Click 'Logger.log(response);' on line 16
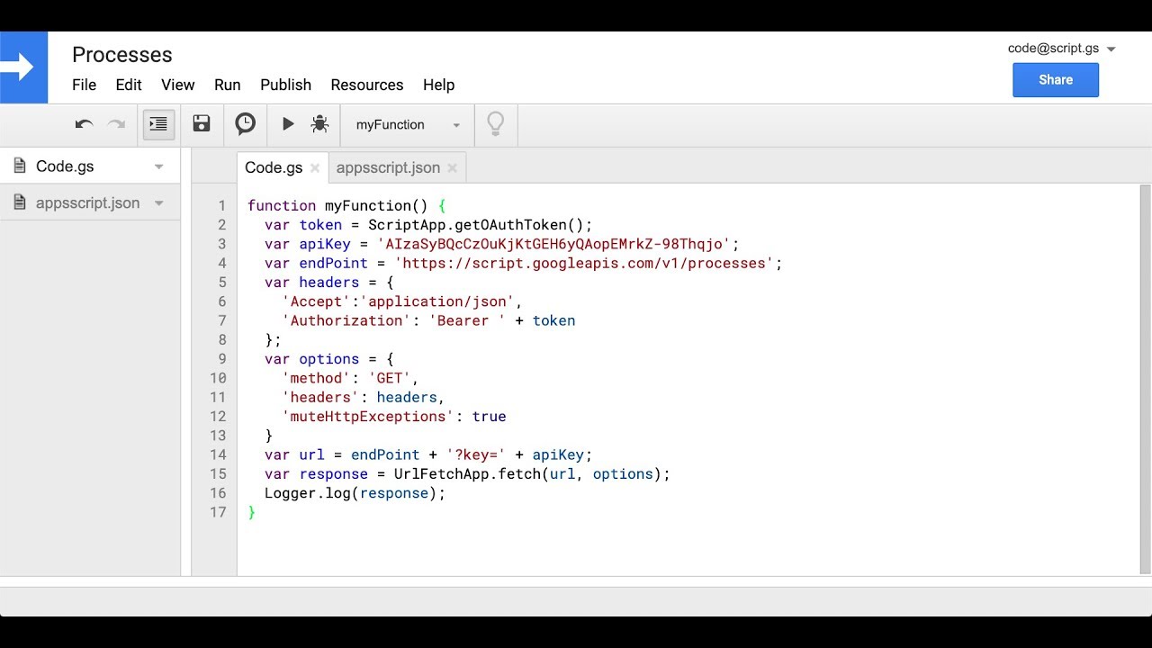 pyautogui.click(x=355, y=493)
